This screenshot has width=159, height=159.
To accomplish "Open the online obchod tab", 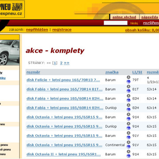I will [124, 17].
